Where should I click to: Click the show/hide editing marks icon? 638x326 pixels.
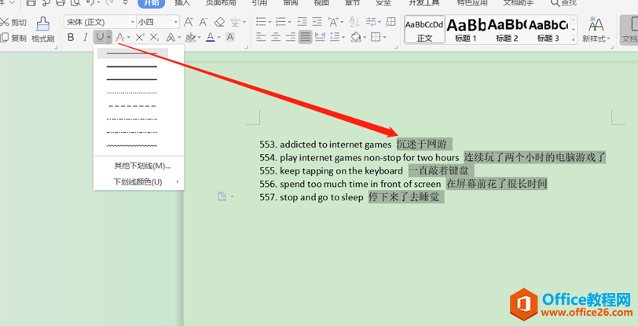point(370,21)
